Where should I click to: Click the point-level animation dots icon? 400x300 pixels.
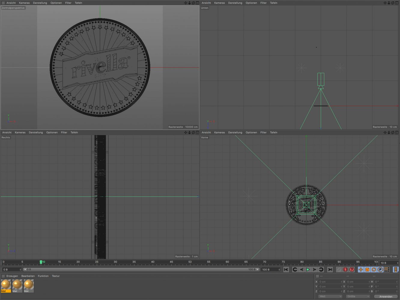pos(387,269)
